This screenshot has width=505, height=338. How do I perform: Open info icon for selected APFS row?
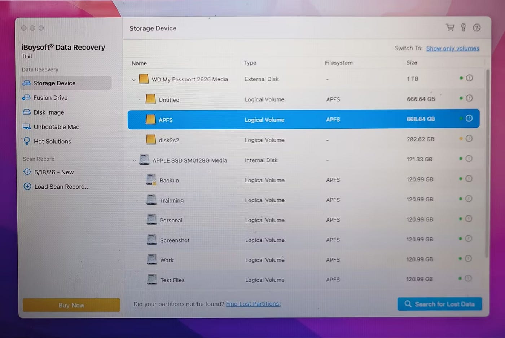pos(469,118)
